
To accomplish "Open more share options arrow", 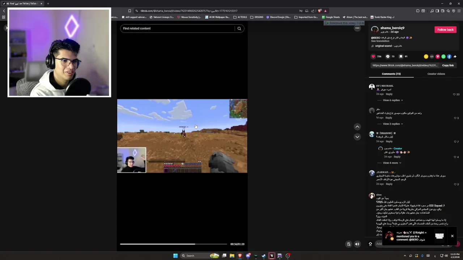I will (455, 56).
